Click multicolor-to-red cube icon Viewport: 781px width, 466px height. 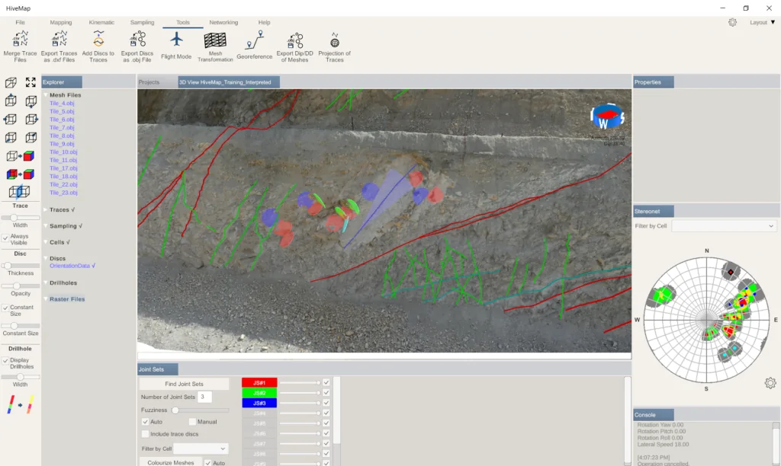pyautogui.click(x=21, y=174)
